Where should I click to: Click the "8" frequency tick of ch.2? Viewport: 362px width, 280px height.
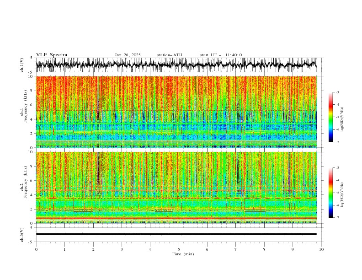pyautogui.click(x=32, y=167)
